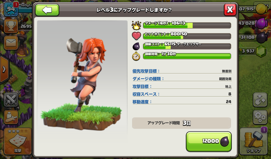Open the settings gears icon
This screenshot has width=271, height=159.
(260, 117)
